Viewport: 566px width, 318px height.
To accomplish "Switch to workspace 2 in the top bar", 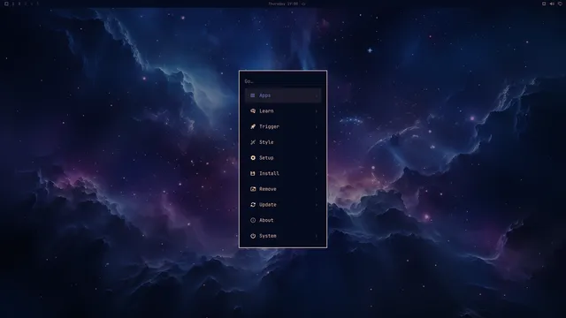I will click(19, 4).
